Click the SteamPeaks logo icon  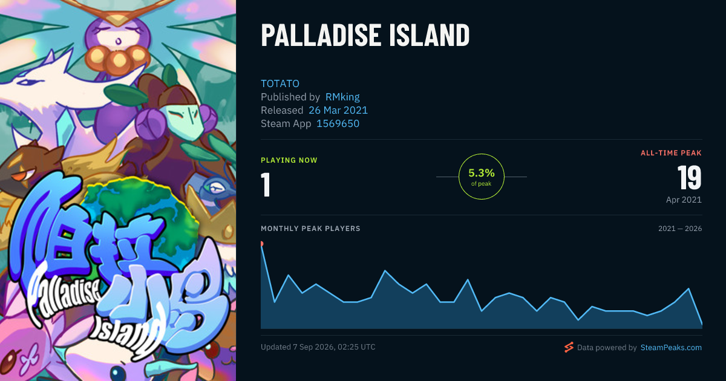click(568, 347)
